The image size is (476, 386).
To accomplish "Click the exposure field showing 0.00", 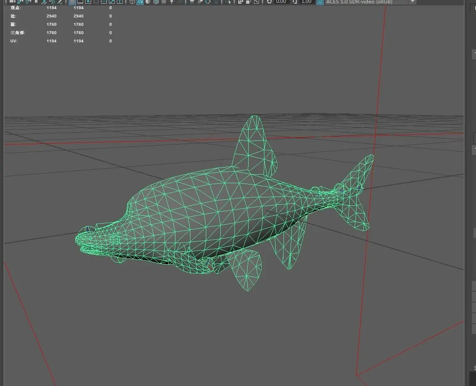I will point(281,2).
